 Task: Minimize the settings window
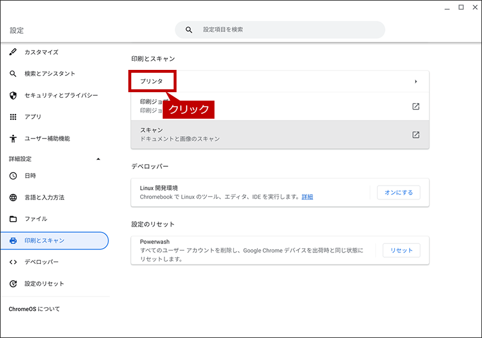tap(447, 8)
